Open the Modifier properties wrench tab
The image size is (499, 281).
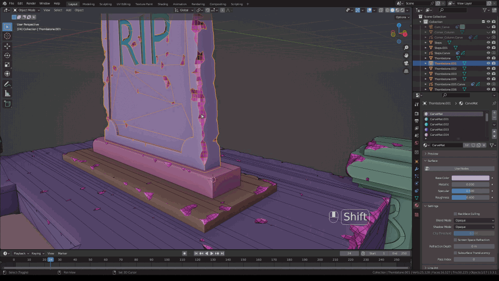tap(416, 169)
